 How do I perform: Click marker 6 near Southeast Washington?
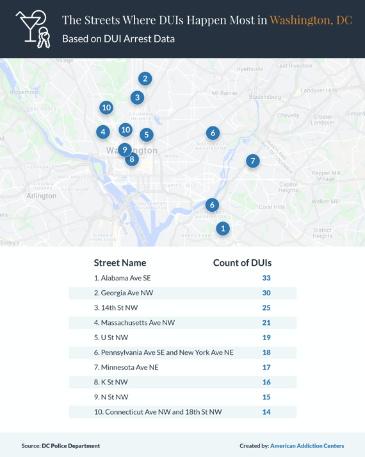[x=213, y=205]
